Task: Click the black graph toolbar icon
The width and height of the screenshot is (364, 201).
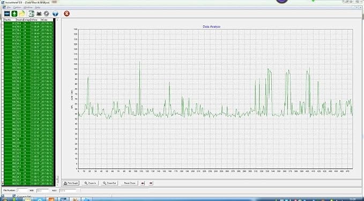Action: pos(39,14)
